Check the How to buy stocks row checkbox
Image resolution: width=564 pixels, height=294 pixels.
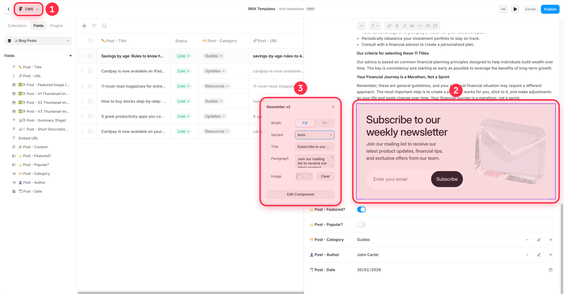click(x=90, y=101)
